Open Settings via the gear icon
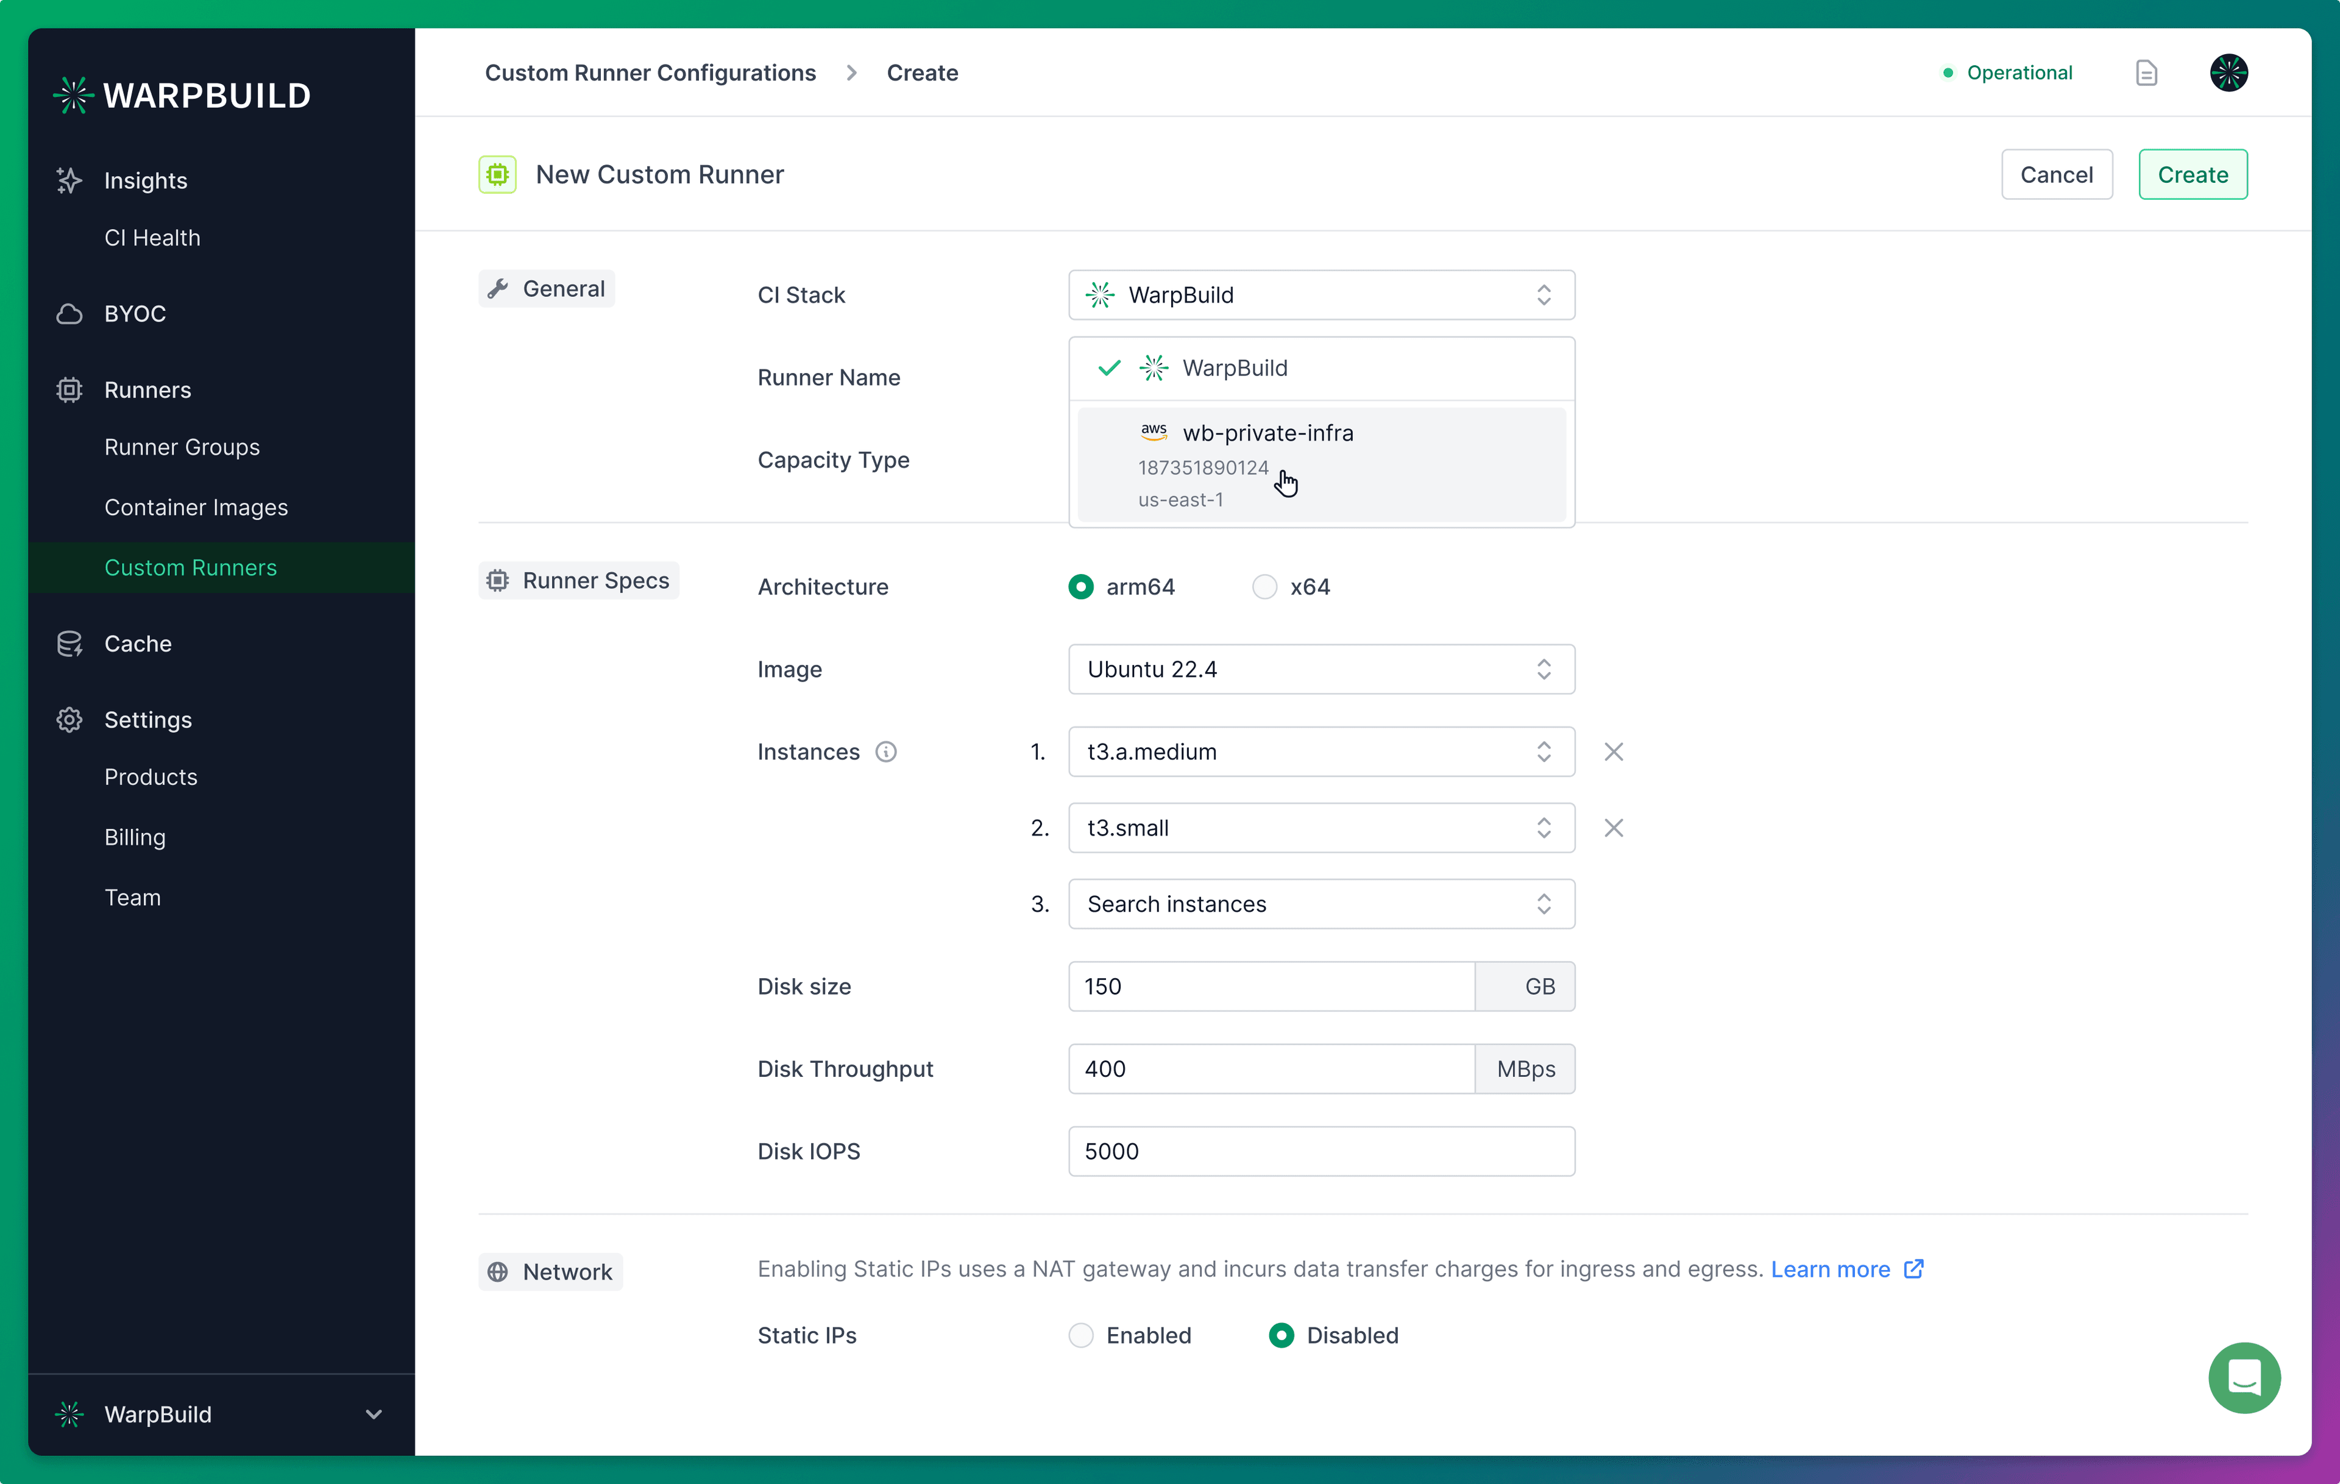The image size is (2340, 1484). (x=68, y=719)
